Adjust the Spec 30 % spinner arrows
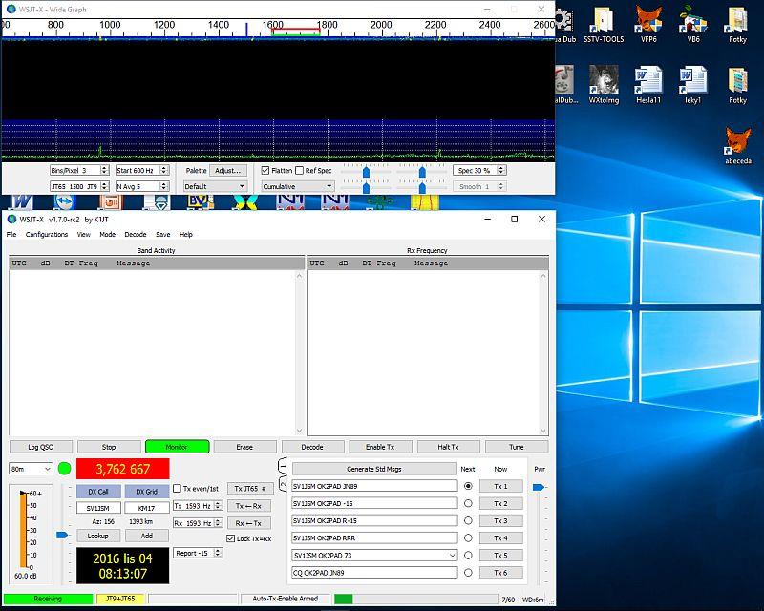This screenshot has width=764, height=611. click(501, 171)
